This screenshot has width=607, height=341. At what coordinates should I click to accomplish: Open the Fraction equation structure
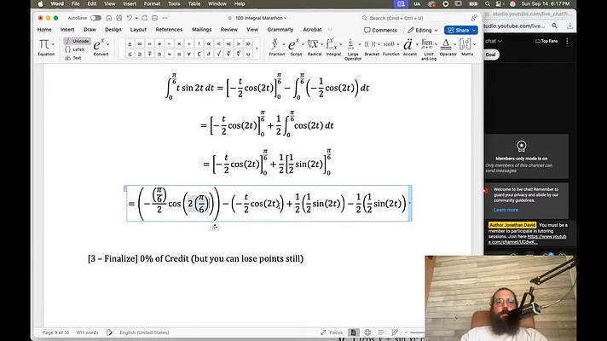pos(276,44)
